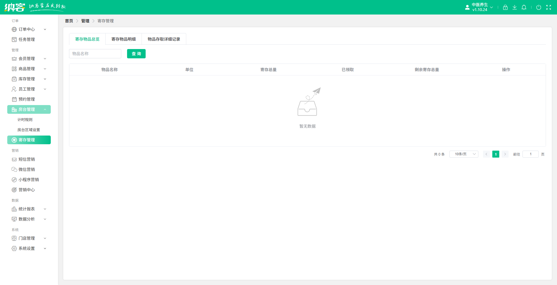Switch to 寄存物品总览 tab
The image size is (557, 285).
(x=87, y=39)
